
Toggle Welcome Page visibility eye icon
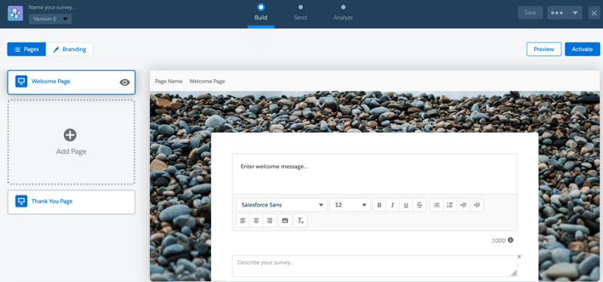click(x=124, y=82)
